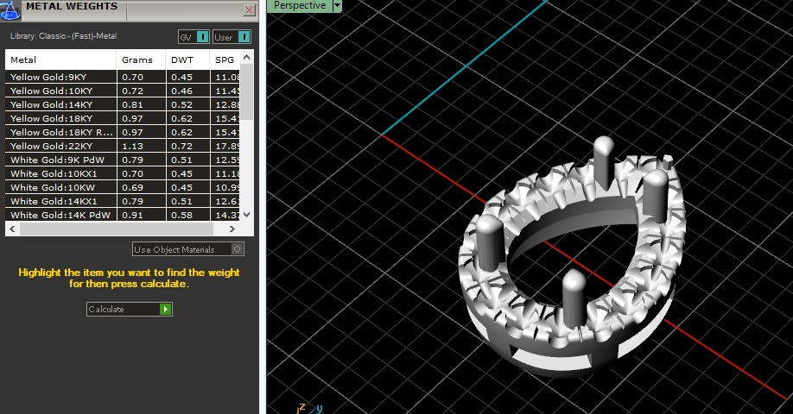Open the Perspective viewport dropdown arrow

(338, 5)
